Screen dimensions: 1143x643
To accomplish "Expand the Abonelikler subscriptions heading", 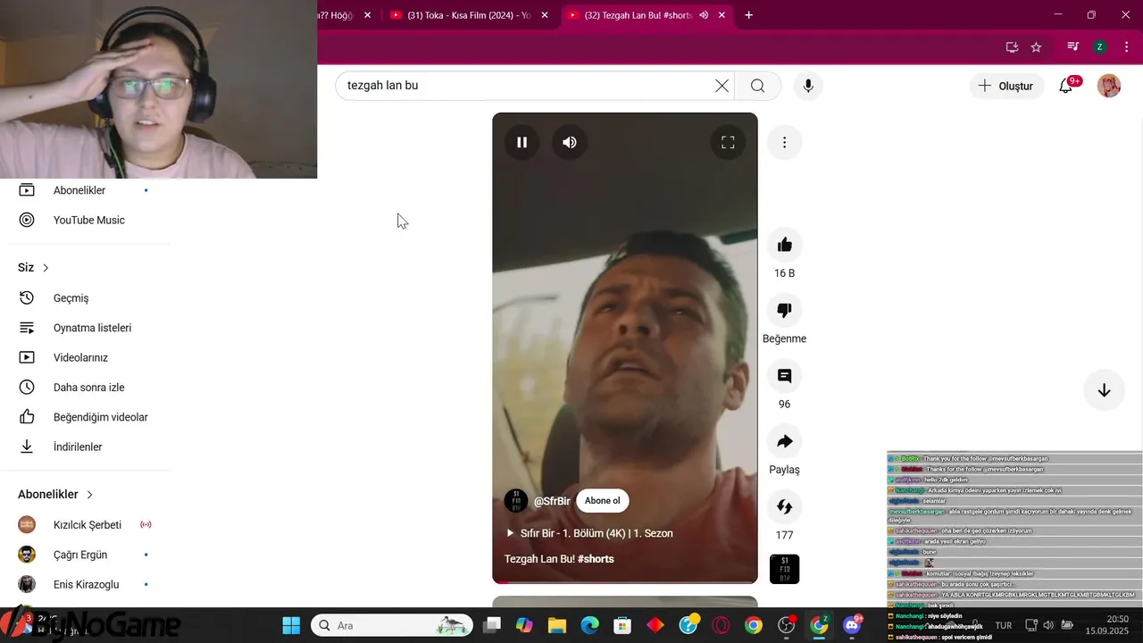I will [x=55, y=494].
